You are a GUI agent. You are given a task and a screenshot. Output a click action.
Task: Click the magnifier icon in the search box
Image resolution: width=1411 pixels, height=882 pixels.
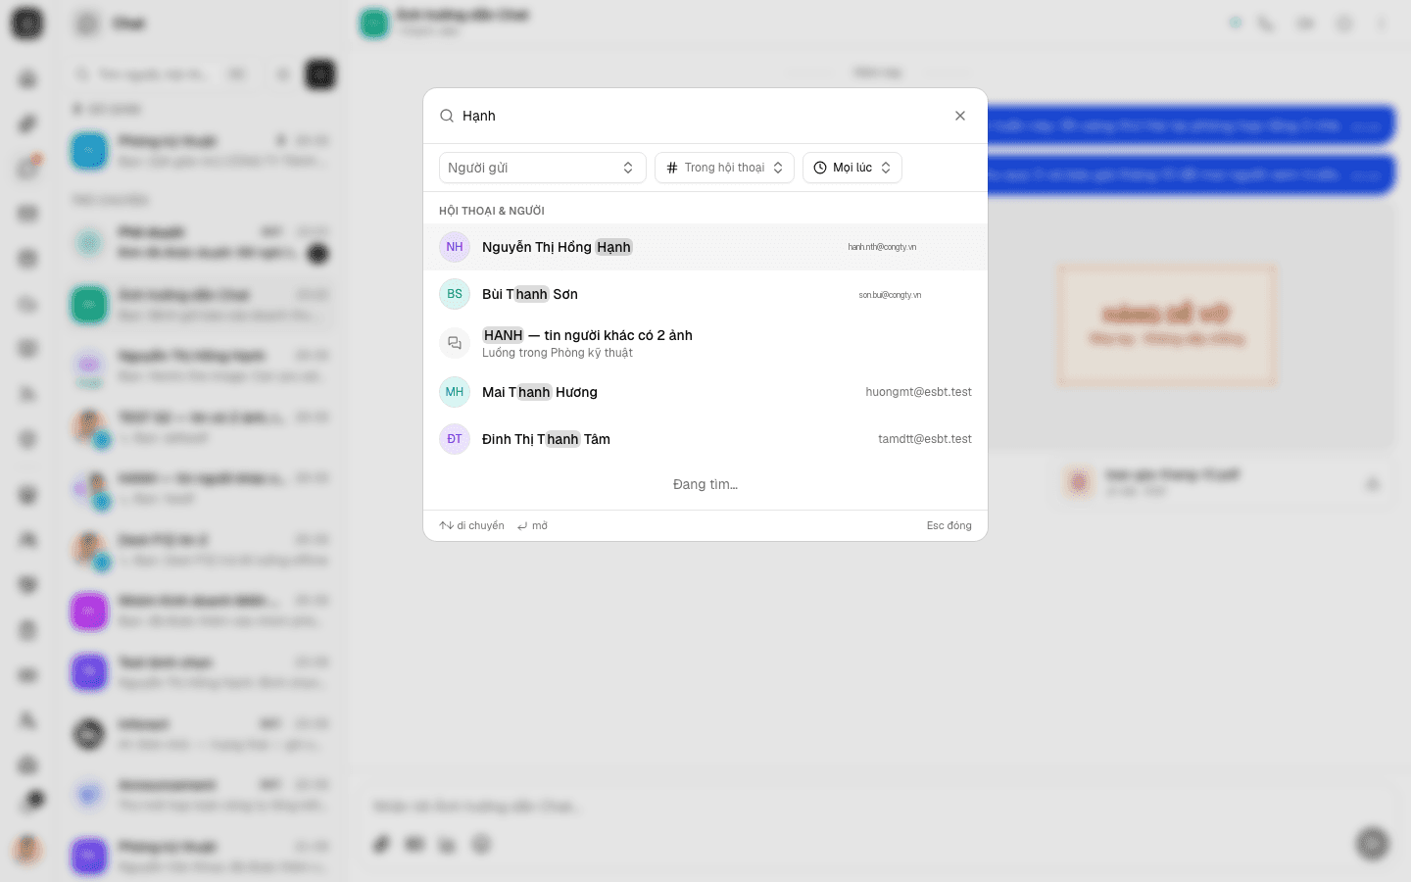(x=447, y=116)
